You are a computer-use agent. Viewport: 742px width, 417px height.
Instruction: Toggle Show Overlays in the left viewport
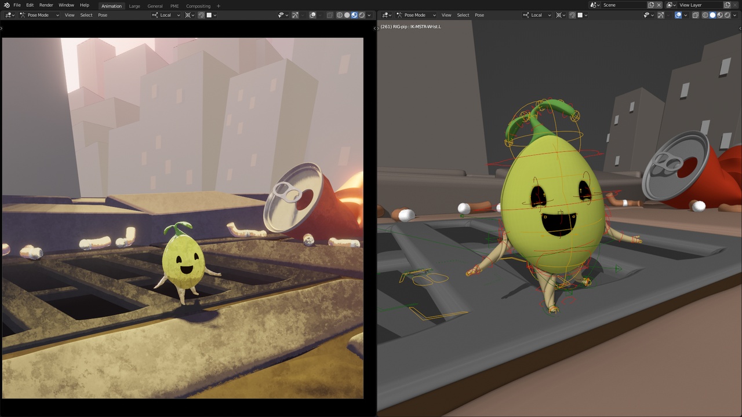pyautogui.click(x=312, y=14)
